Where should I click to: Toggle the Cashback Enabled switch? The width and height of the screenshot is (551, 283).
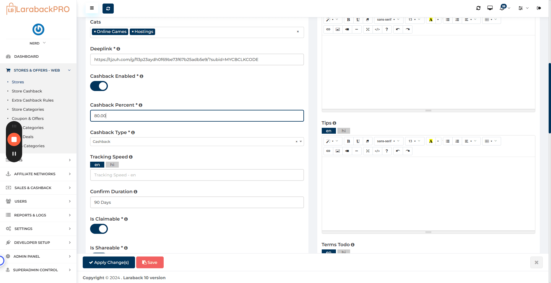pos(99,86)
